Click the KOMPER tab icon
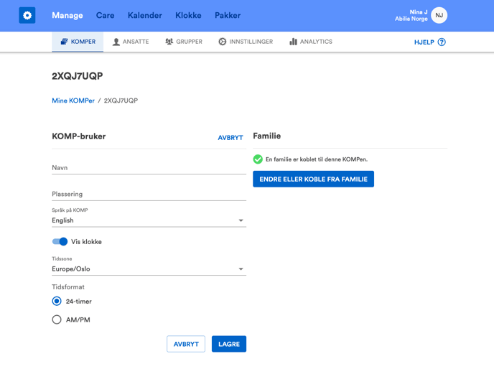The width and height of the screenshot is (494, 369). 65,42
